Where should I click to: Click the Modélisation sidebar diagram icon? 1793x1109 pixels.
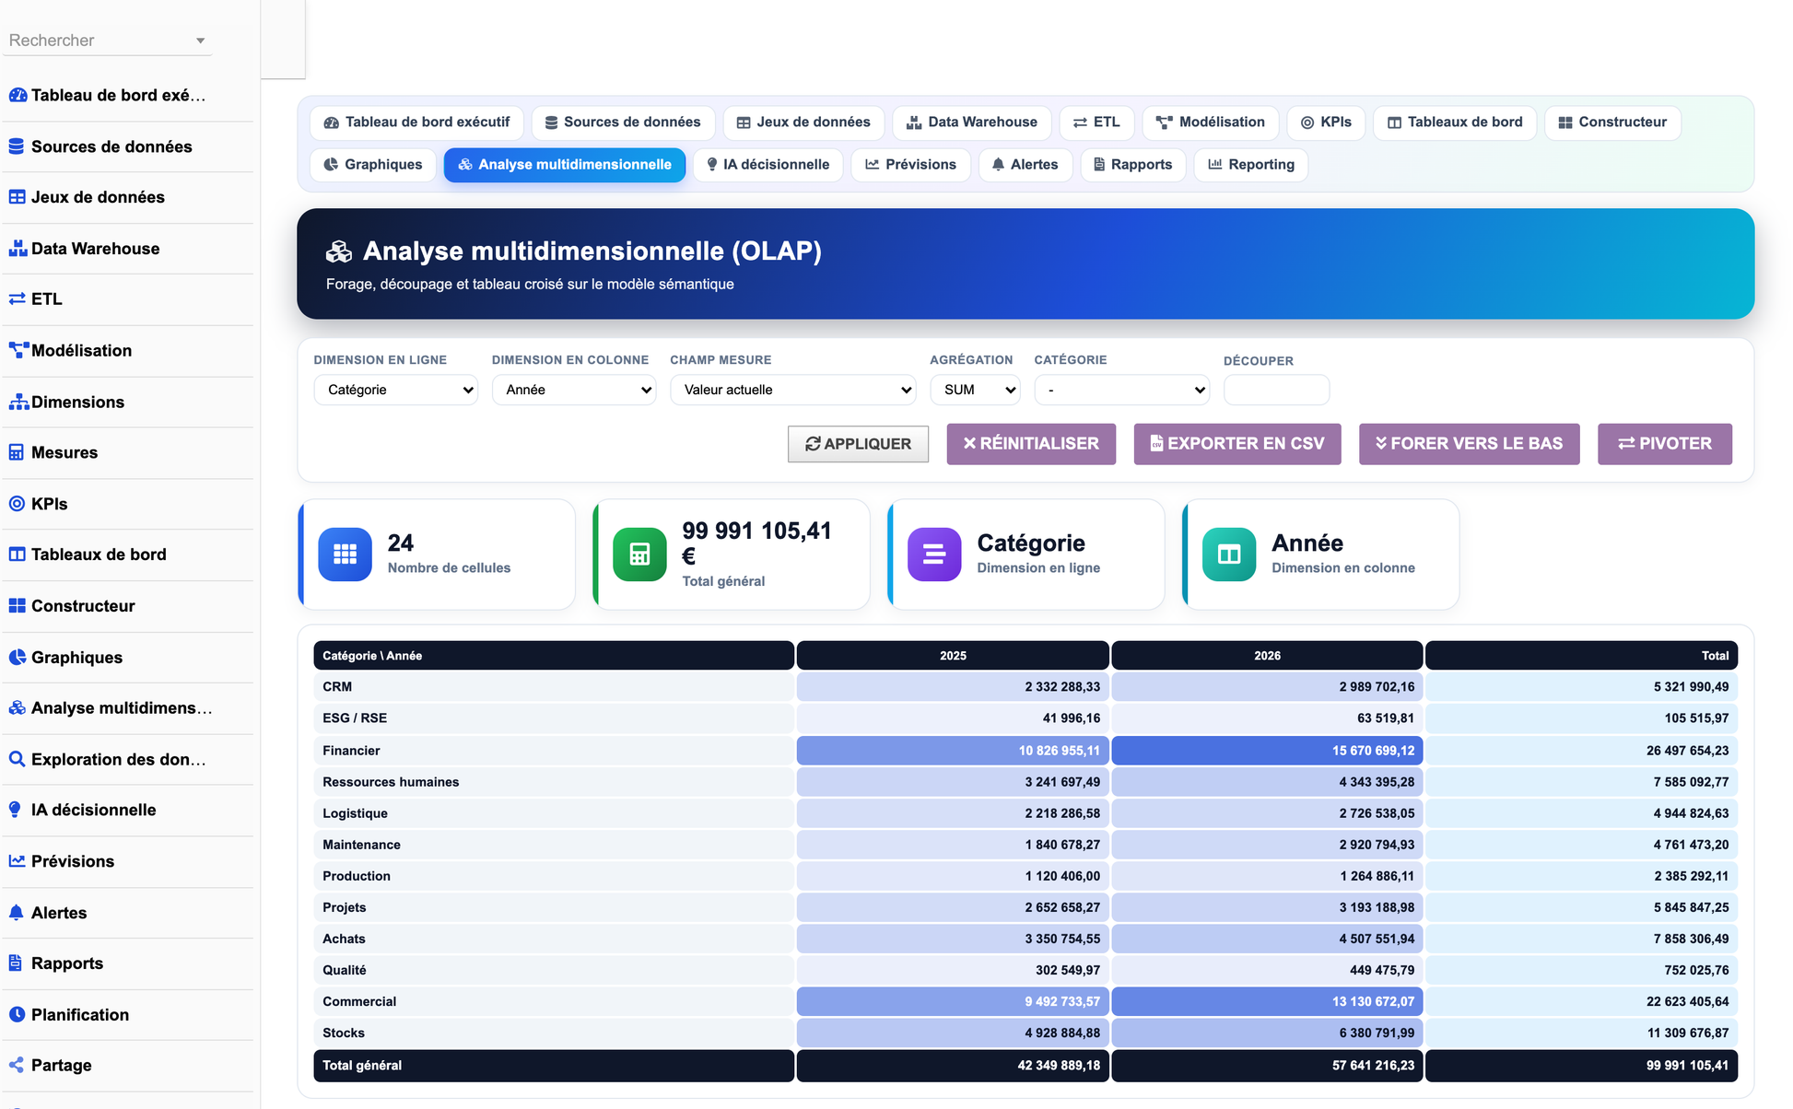pyautogui.click(x=18, y=350)
